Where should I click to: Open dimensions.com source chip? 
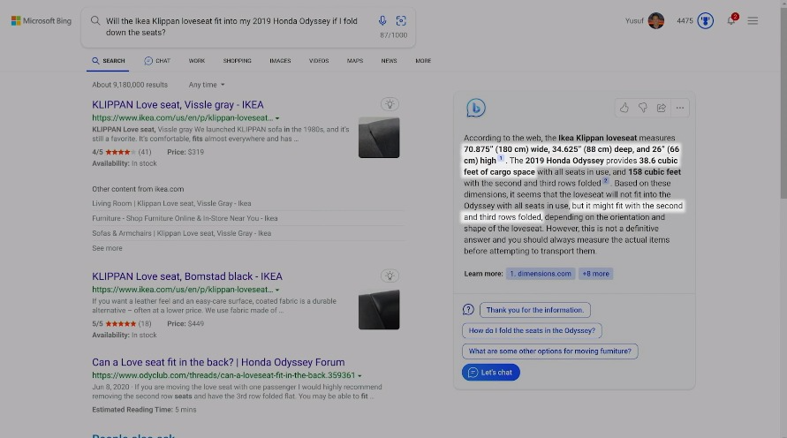tap(541, 274)
